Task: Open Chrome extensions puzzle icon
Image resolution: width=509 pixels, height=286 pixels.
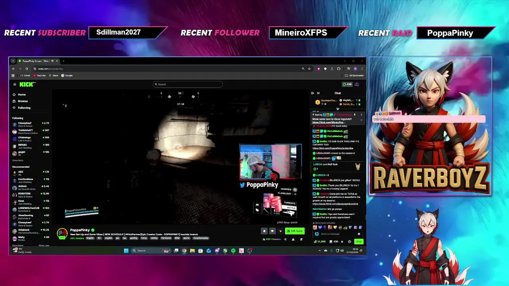Action: coord(338,69)
